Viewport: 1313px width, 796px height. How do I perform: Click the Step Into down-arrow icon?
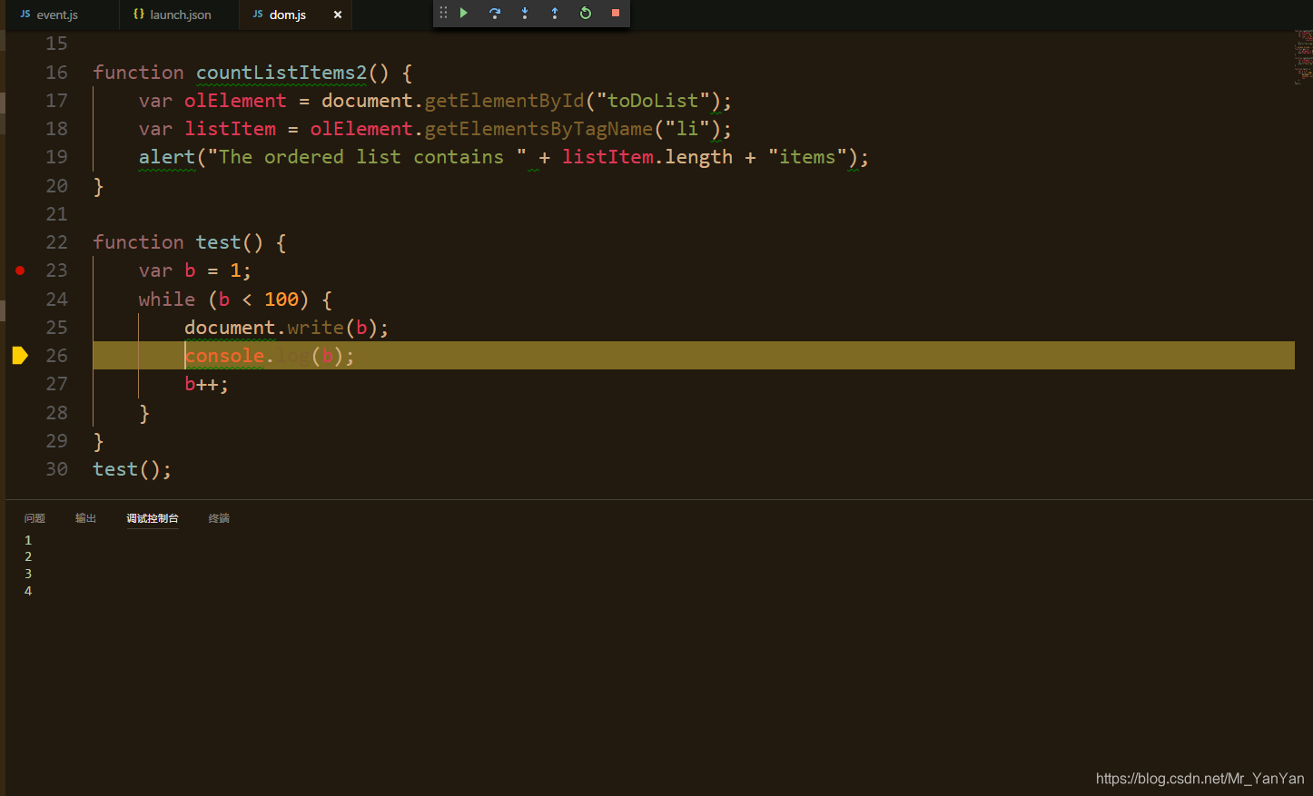(x=525, y=13)
